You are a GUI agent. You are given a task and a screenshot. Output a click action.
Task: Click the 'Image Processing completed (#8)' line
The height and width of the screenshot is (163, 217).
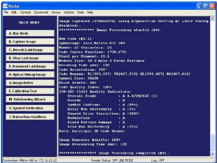click(114, 153)
